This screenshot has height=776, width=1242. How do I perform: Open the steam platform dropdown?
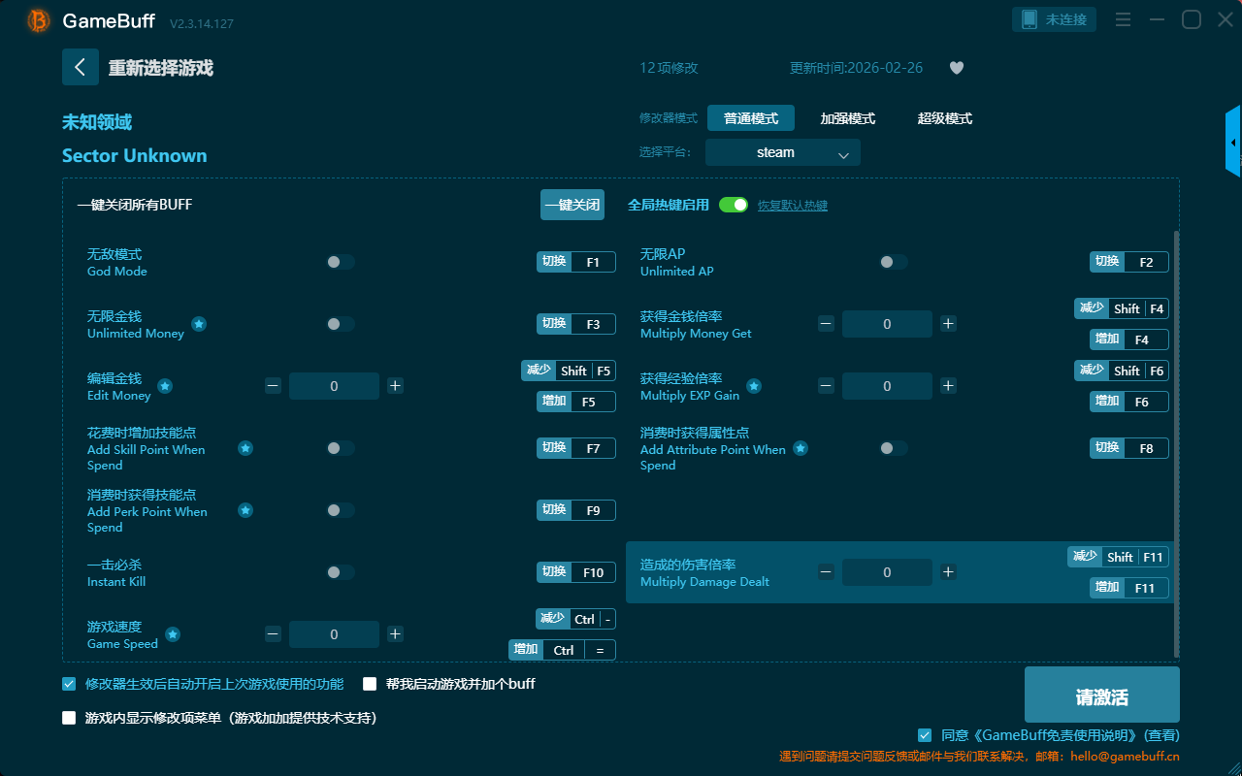tap(783, 152)
